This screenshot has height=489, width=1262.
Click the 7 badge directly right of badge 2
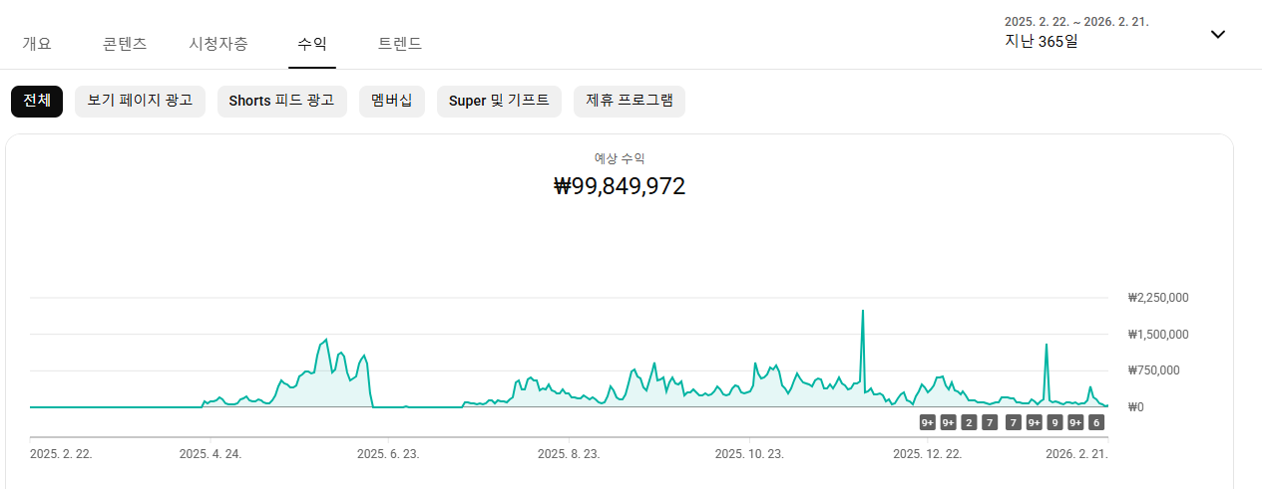[990, 422]
